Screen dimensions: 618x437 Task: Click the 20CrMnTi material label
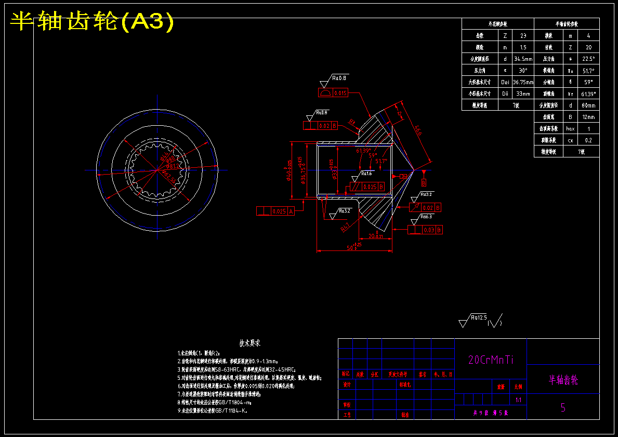click(x=491, y=360)
